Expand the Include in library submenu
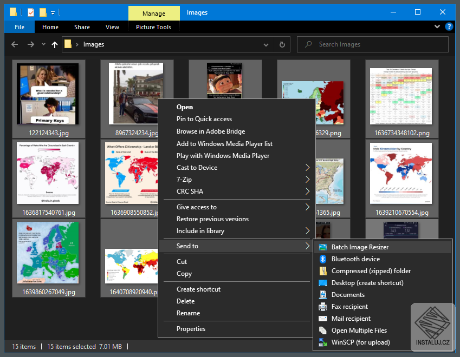 click(307, 231)
